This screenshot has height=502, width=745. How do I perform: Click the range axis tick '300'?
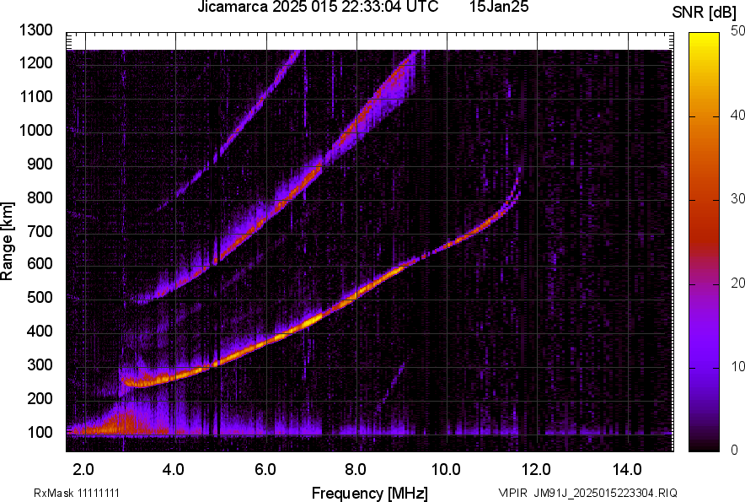click(x=40, y=365)
